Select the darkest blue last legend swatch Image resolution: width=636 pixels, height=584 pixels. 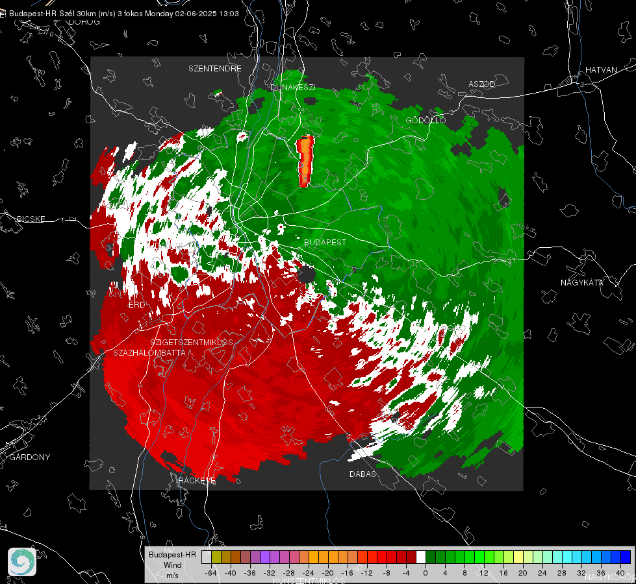click(626, 557)
